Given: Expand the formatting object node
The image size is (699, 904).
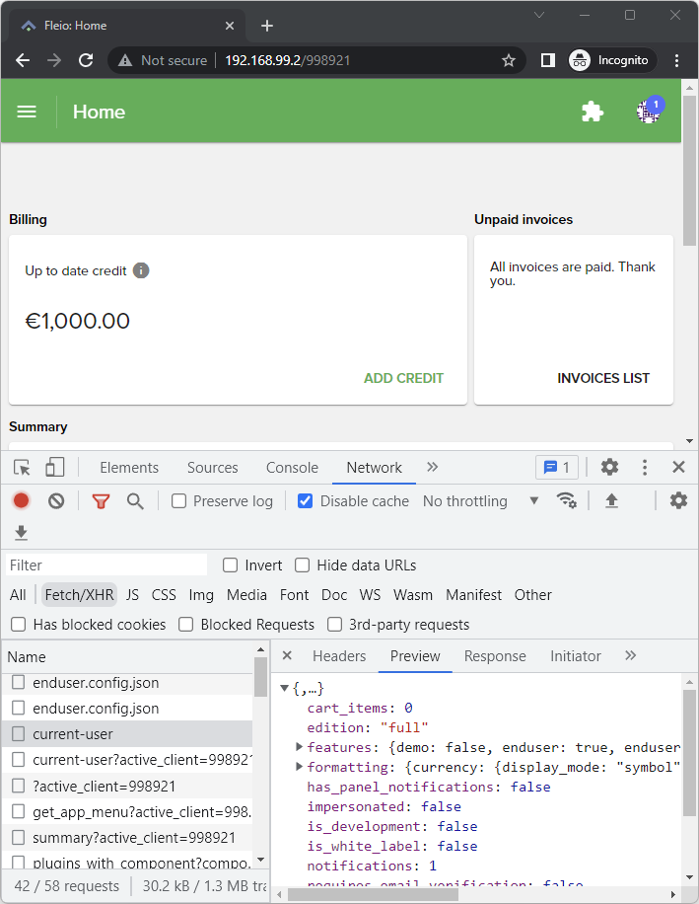Looking at the screenshot, I should [300, 767].
